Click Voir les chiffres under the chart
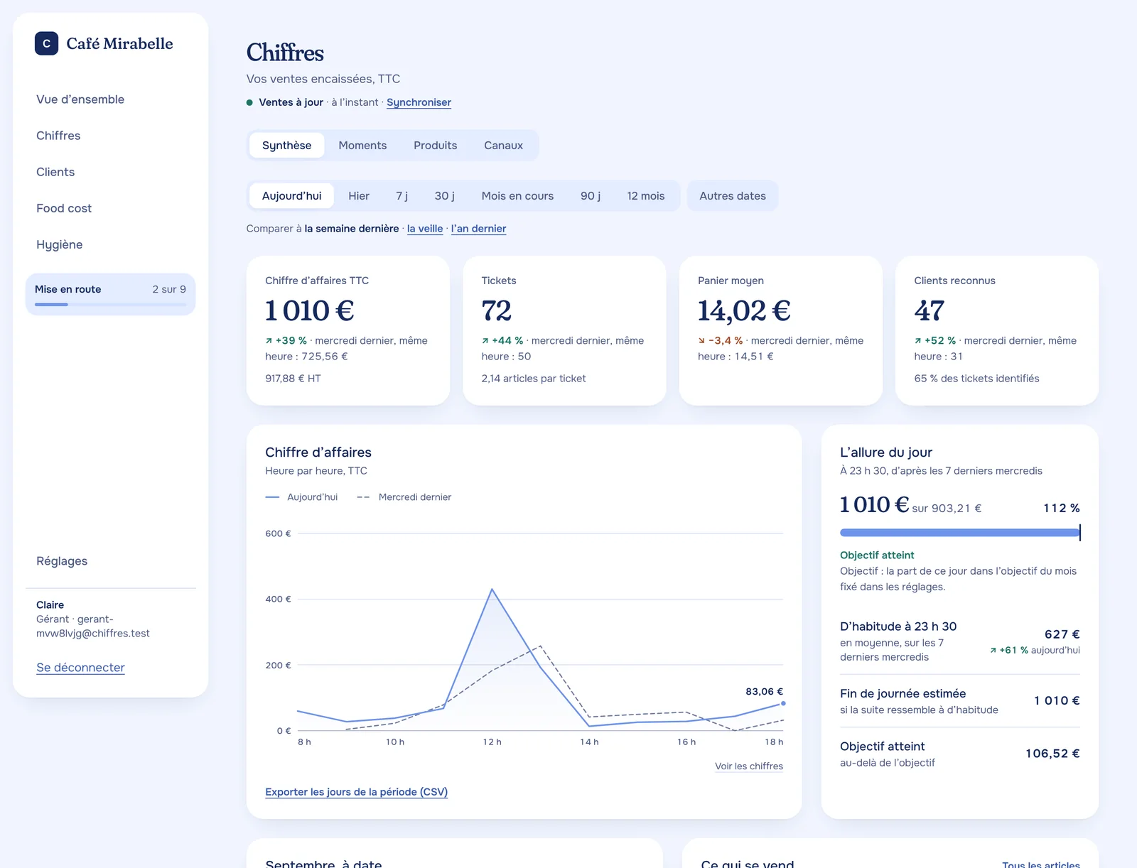The height and width of the screenshot is (868, 1137). point(749,766)
